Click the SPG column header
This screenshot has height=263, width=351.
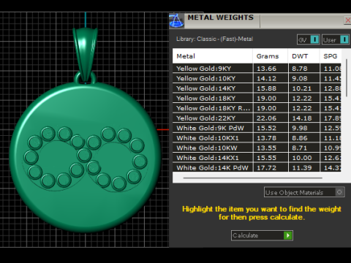coord(331,56)
